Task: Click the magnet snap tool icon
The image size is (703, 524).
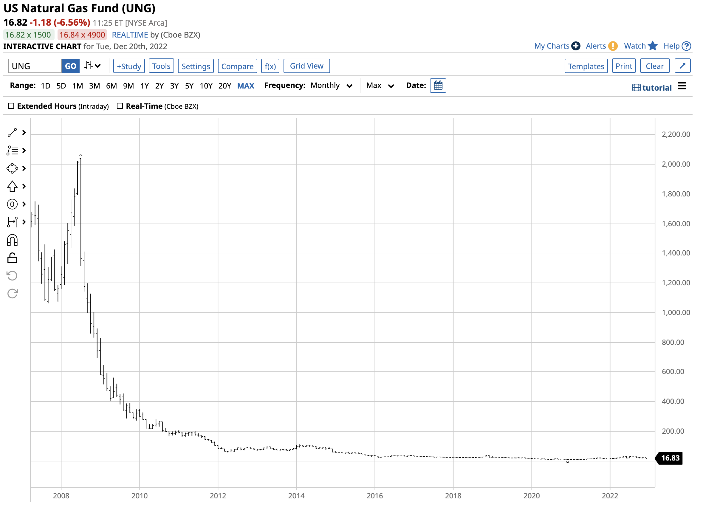Action: tap(12, 240)
